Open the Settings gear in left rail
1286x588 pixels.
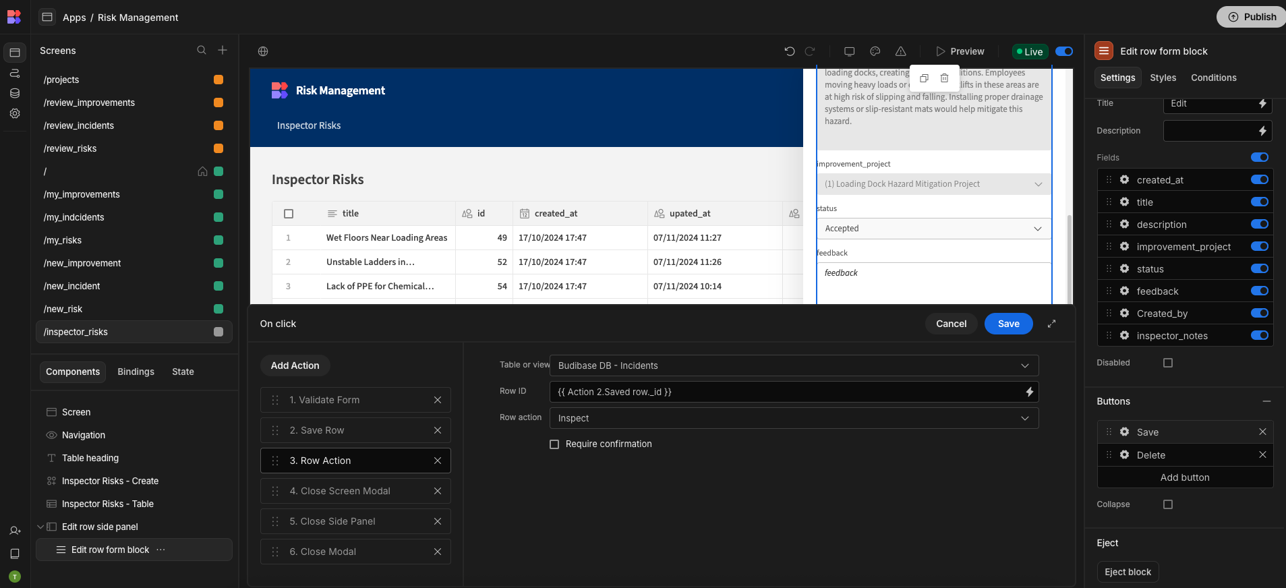[15, 113]
